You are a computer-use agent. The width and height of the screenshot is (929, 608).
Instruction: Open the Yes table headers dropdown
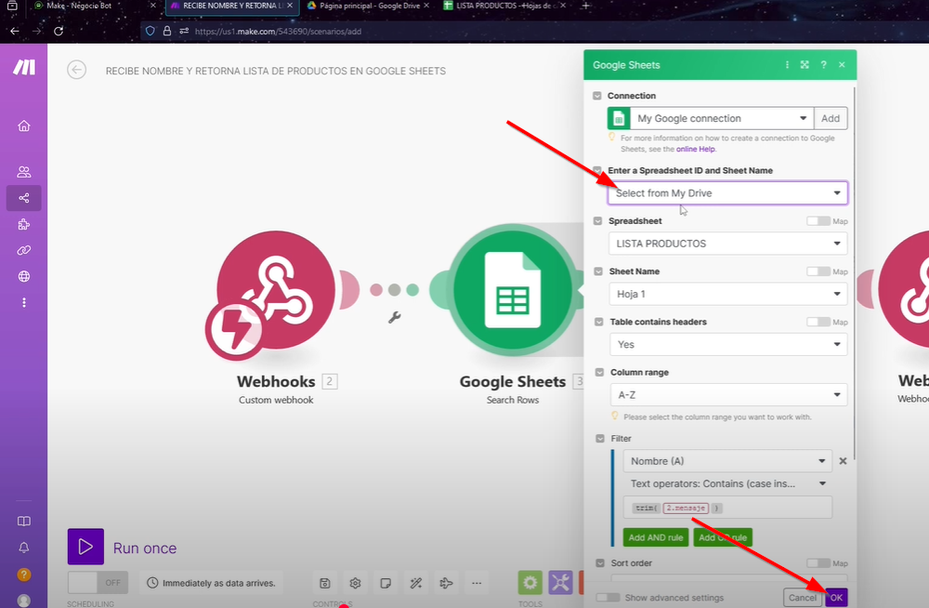pyautogui.click(x=728, y=344)
